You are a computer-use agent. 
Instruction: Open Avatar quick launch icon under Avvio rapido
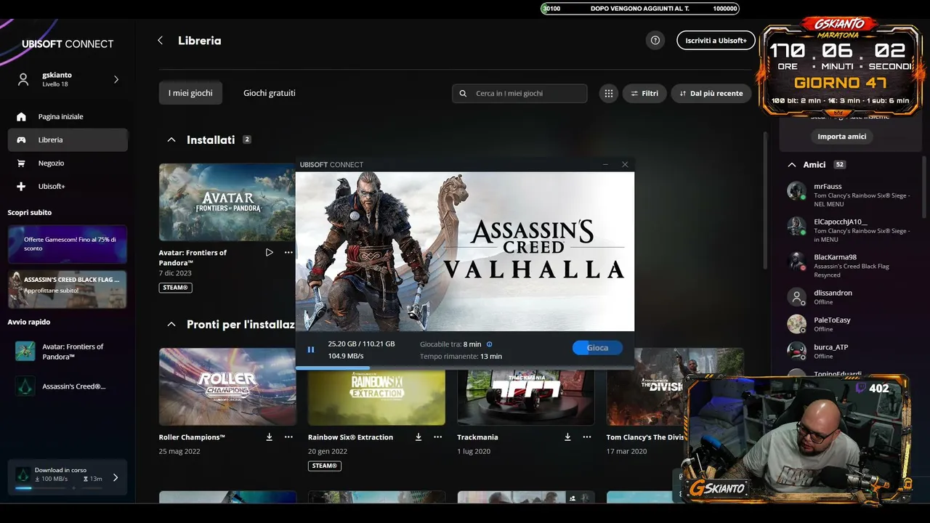pos(25,352)
